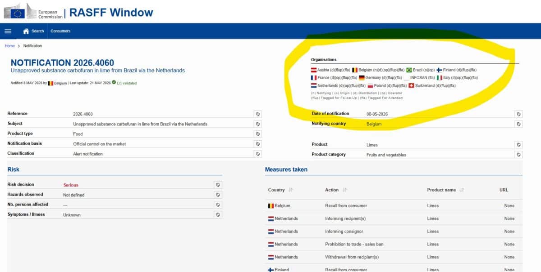
Task: Click the Germany flag in Organisations
Action: (x=362, y=78)
